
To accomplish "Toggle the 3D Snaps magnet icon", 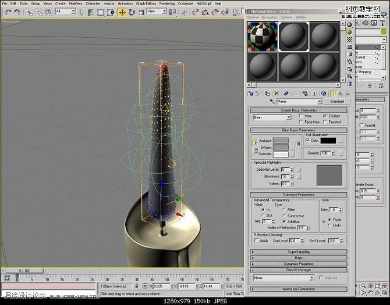I will [x=195, y=12].
